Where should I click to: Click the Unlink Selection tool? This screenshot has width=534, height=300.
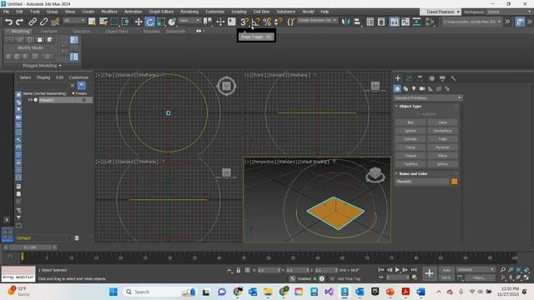(43, 22)
